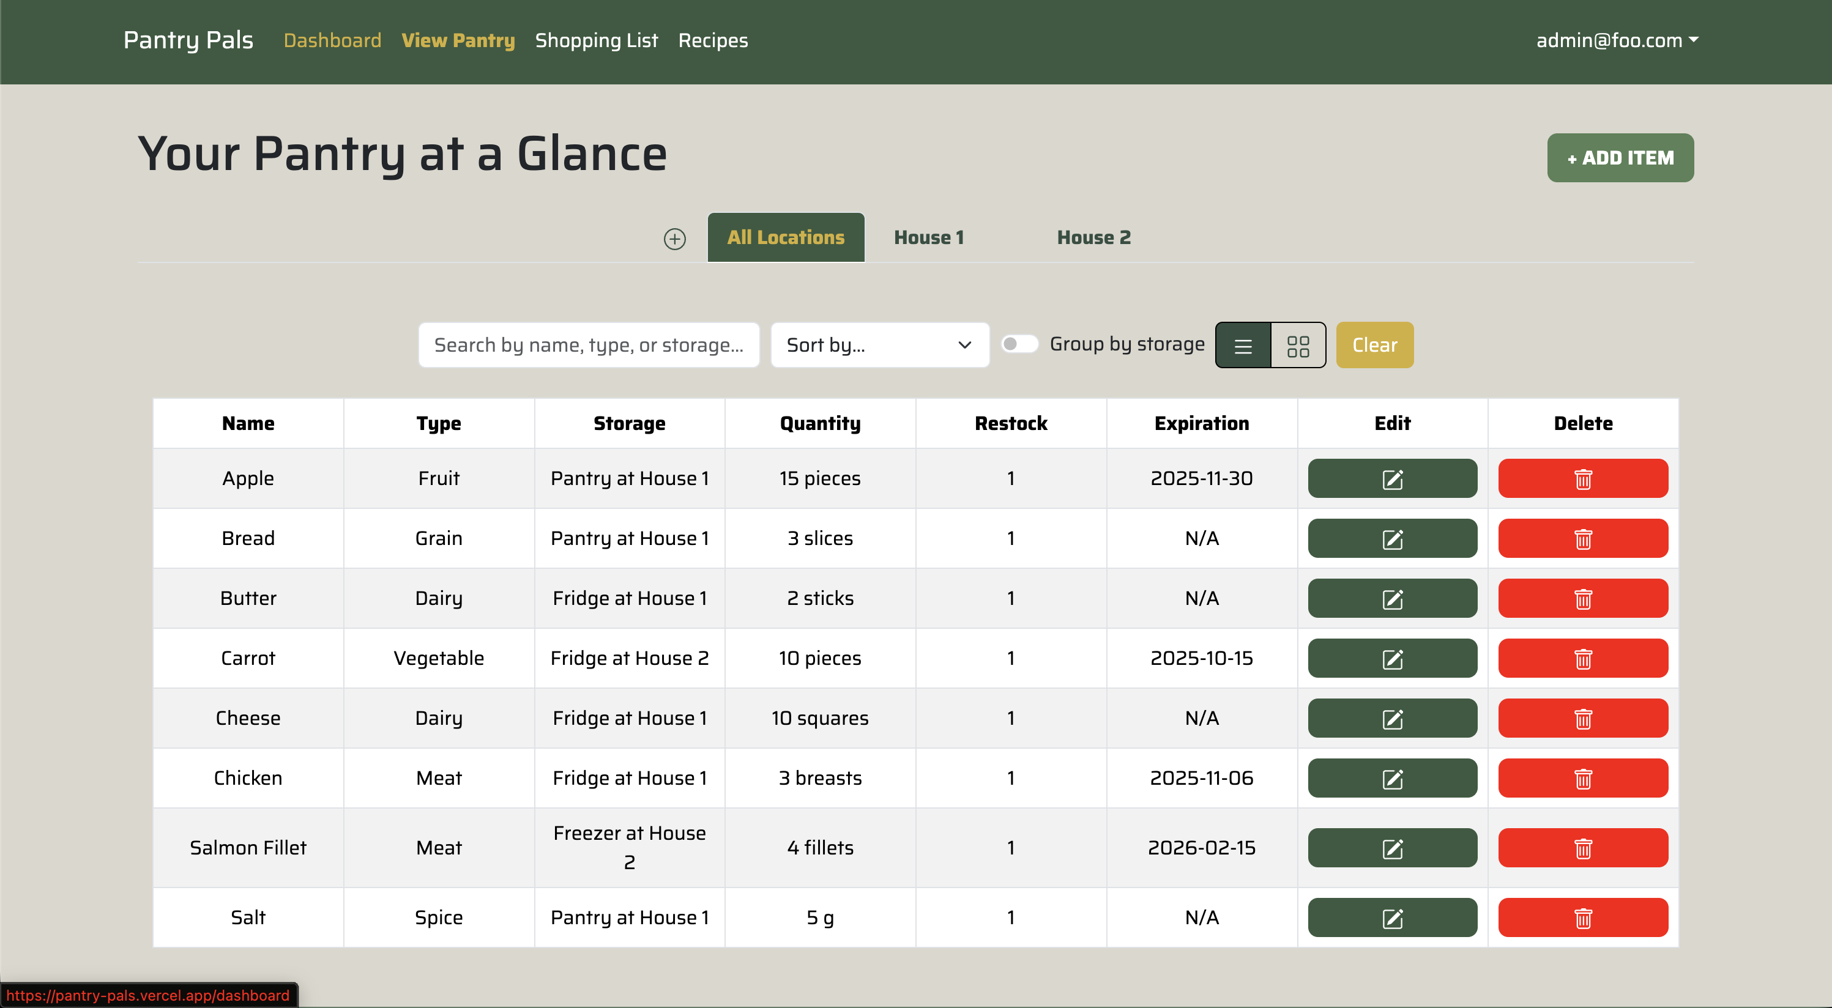The height and width of the screenshot is (1008, 1832).
Task: Enable the Group by storage toggle
Action: pos(1019,343)
